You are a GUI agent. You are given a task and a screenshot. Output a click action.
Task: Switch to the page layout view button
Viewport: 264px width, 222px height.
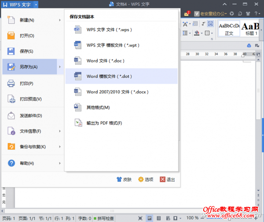click(150, 218)
